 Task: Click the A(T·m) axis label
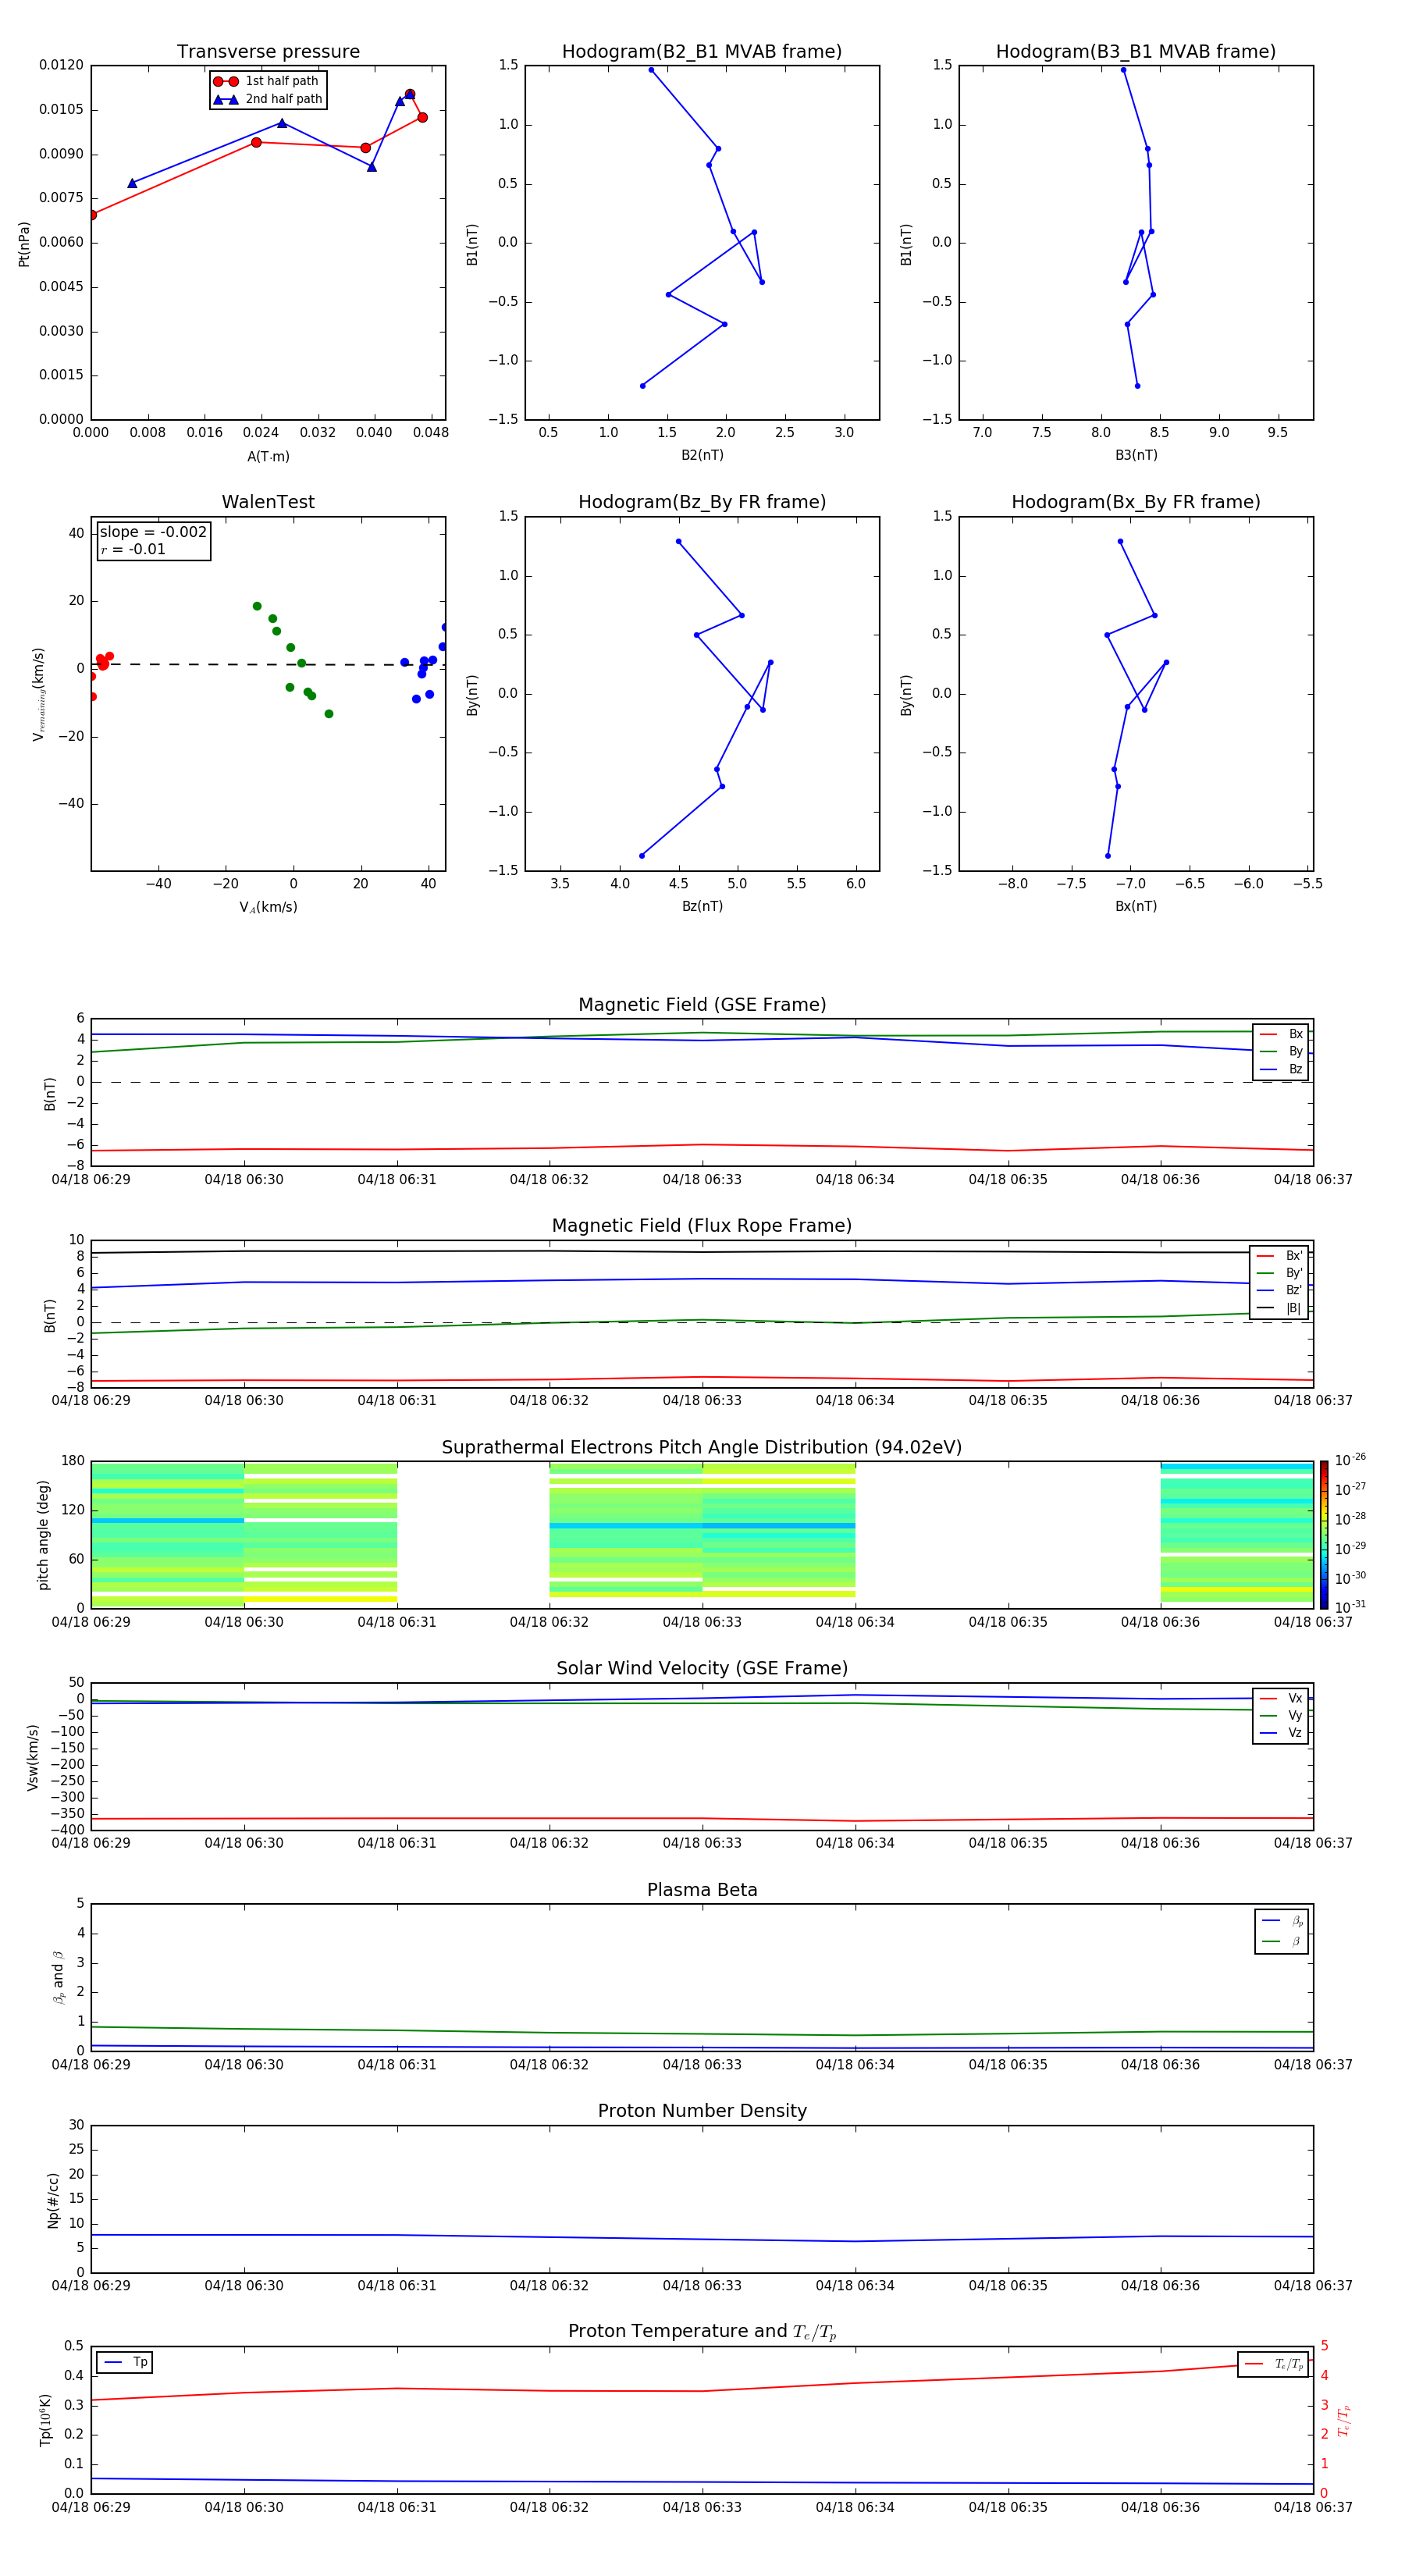point(268,457)
